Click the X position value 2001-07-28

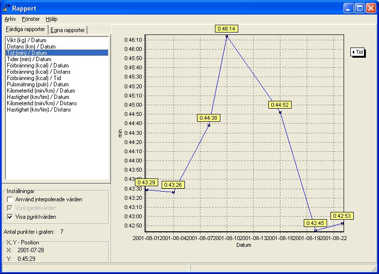coord(31,250)
